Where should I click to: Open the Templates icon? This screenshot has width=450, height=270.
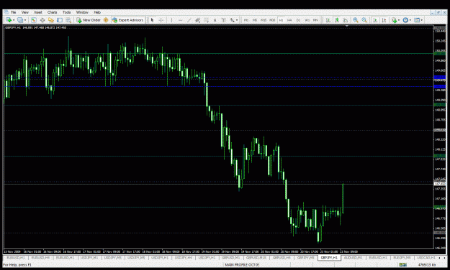tap(417, 20)
